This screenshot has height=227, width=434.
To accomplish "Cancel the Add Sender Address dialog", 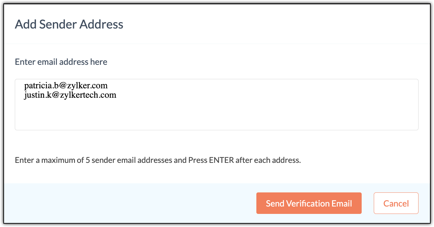I will 396,203.
